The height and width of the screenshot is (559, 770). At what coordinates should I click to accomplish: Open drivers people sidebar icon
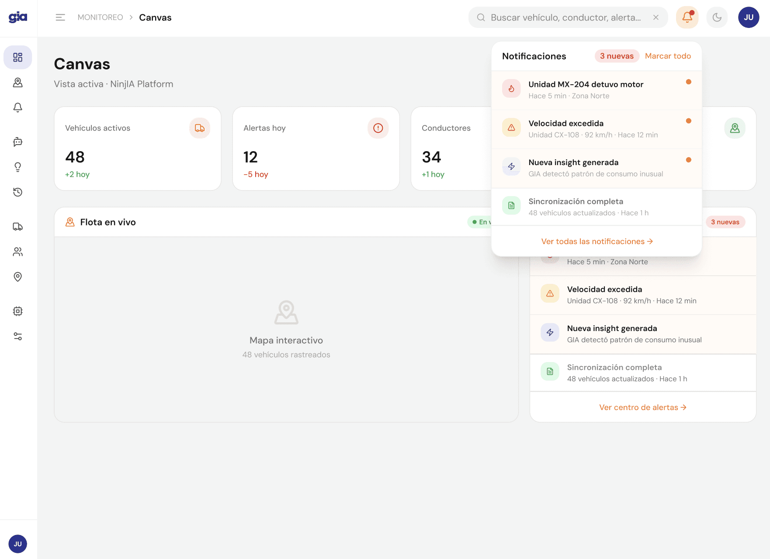coord(18,252)
